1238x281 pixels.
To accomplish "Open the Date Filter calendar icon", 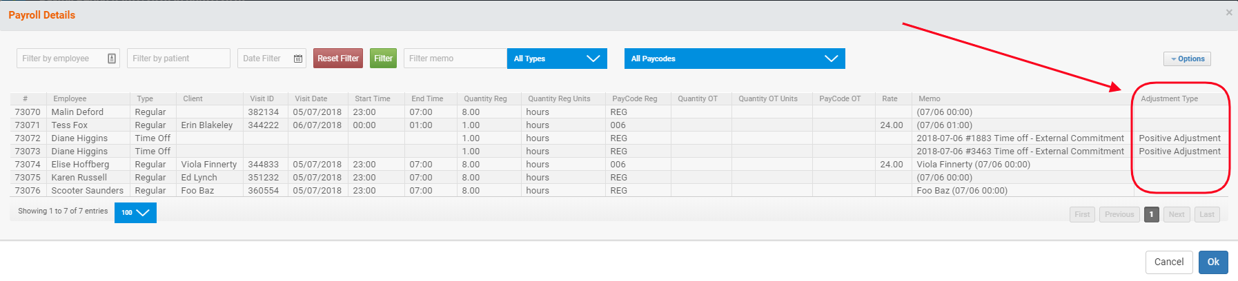I will (298, 59).
